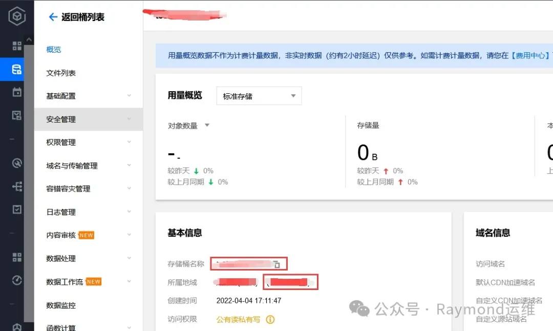Screen dimensions: 553x331
Task: Click the 自定义CDN加速域名 label
Action: click(509, 301)
